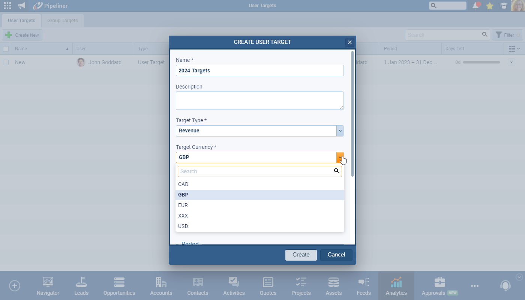The width and height of the screenshot is (525, 300).
Task: Click the notifications bell icon
Action: pyautogui.click(x=476, y=6)
